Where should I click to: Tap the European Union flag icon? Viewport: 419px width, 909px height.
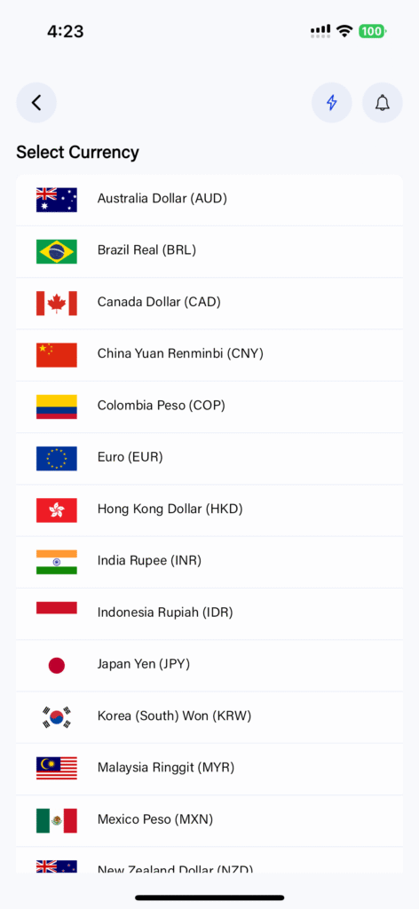click(x=56, y=458)
